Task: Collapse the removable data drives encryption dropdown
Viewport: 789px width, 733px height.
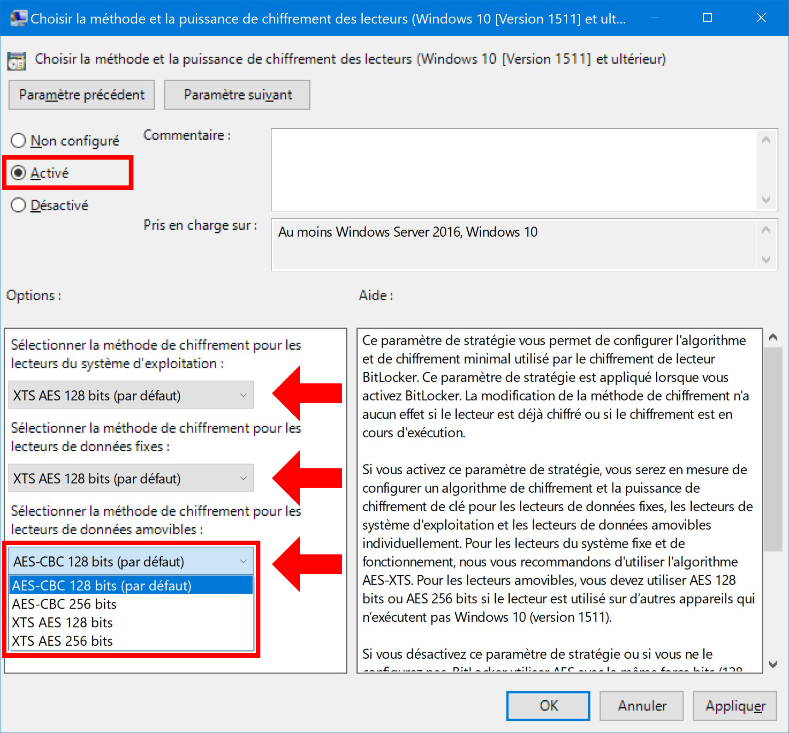Action: click(131, 561)
